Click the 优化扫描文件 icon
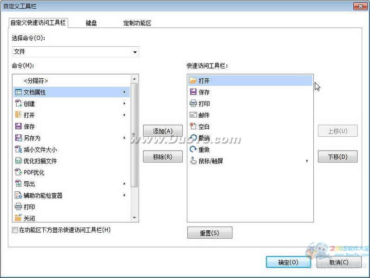This screenshot has width=370, height=278. [18, 161]
